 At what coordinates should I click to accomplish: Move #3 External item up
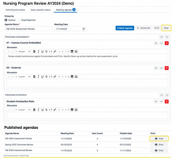click(156, 68)
